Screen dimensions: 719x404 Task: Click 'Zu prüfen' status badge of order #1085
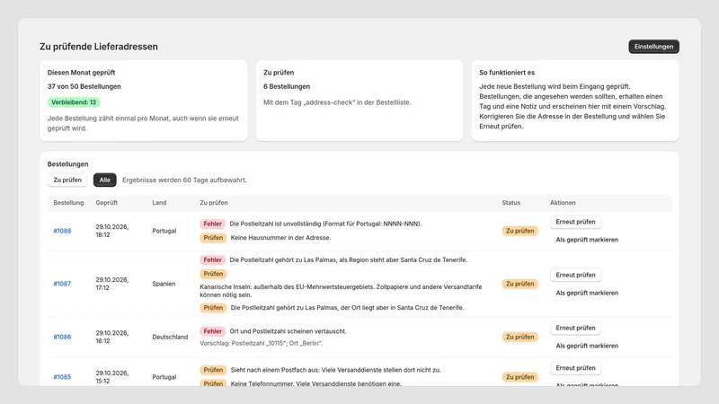pyautogui.click(x=520, y=377)
